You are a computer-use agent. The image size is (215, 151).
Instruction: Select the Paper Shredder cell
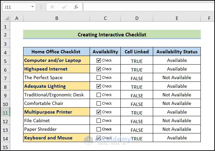pos(57,129)
